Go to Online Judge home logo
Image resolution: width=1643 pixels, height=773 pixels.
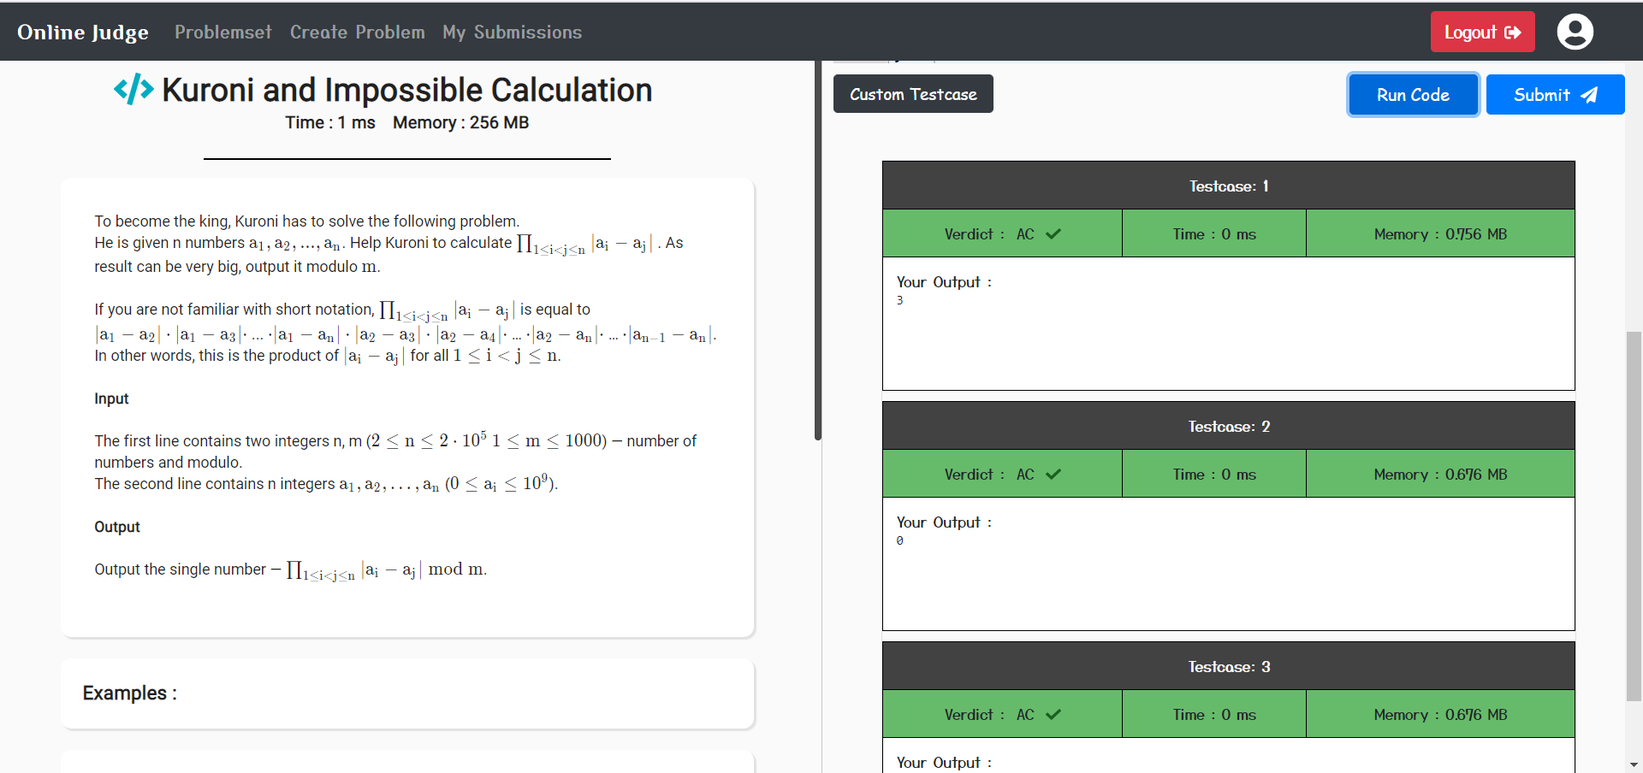coord(83,32)
